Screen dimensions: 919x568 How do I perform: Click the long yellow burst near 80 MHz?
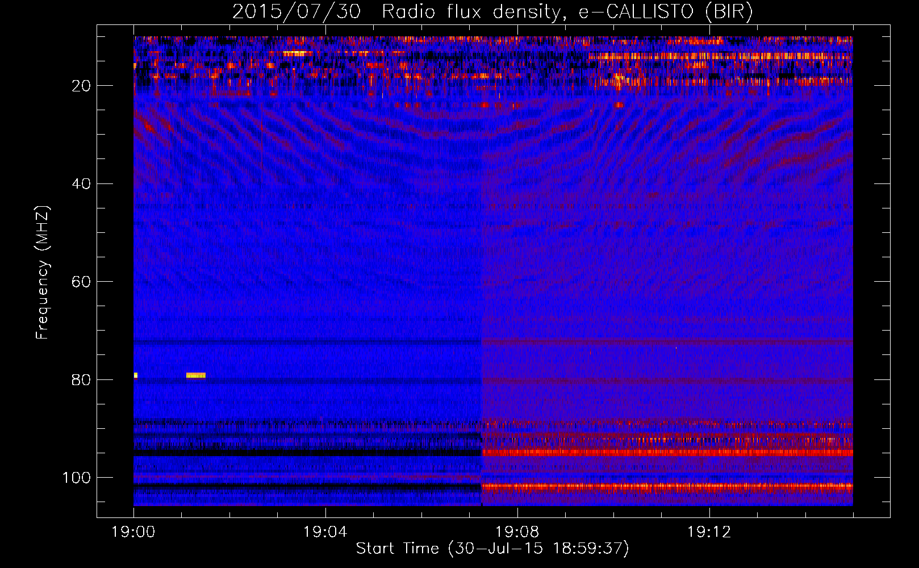[x=196, y=375]
